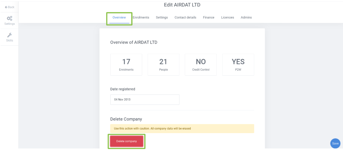
Task: Switch to the Admins tab
Action: [x=246, y=17]
